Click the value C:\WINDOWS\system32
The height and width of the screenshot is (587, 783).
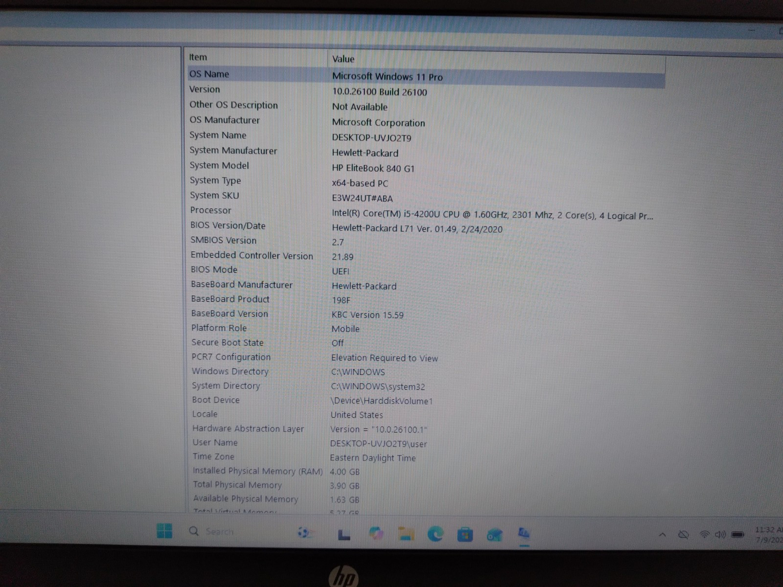tap(378, 386)
